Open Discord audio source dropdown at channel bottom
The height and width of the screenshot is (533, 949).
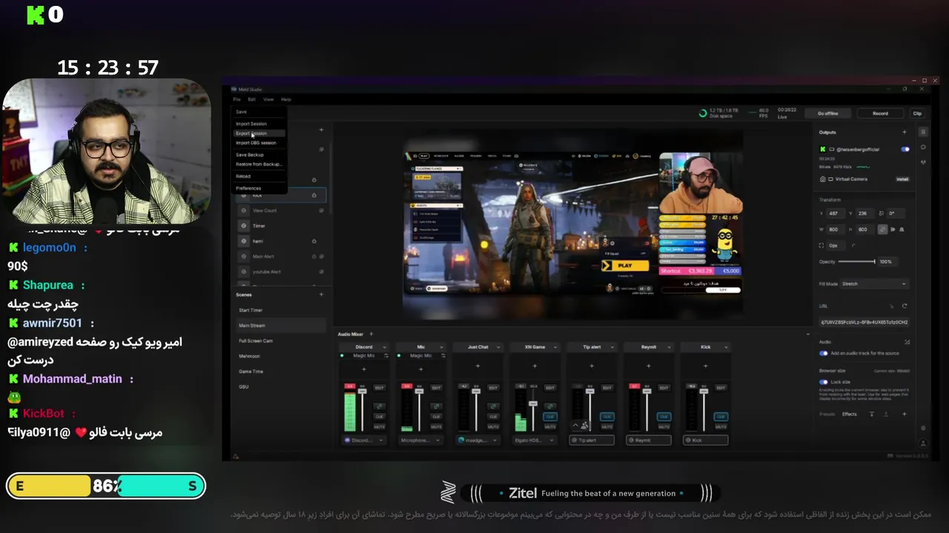click(364, 440)
